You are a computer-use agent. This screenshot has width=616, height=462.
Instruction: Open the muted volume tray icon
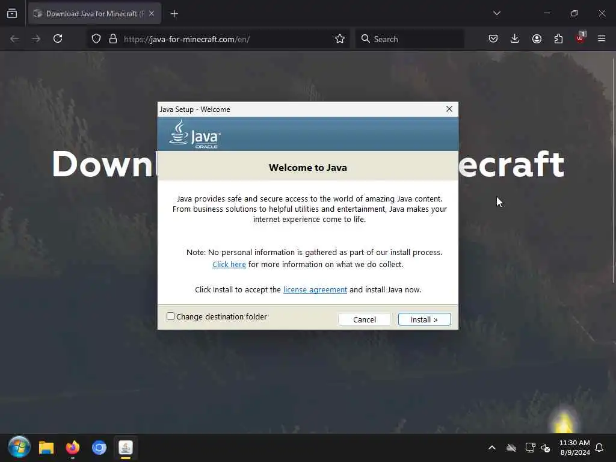546,448
